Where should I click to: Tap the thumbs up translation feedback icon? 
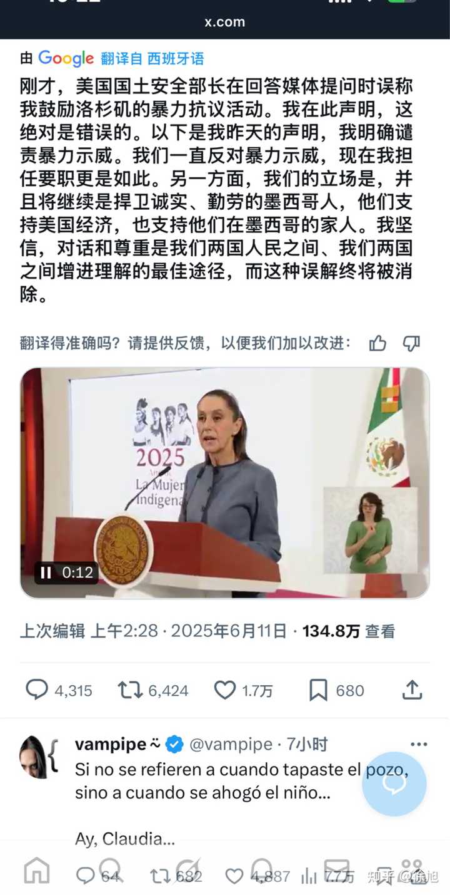click(x=377, y=343)
